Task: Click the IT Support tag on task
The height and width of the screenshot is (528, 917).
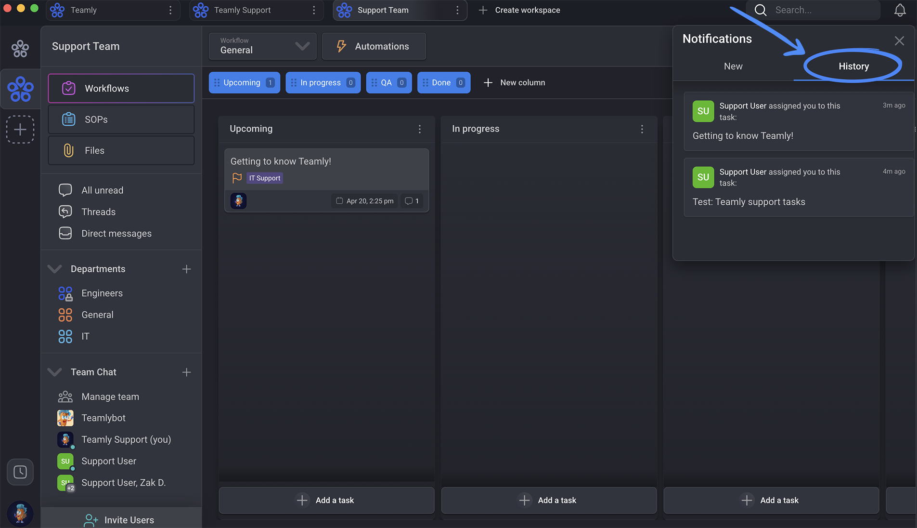Action: tap(265, 178)
